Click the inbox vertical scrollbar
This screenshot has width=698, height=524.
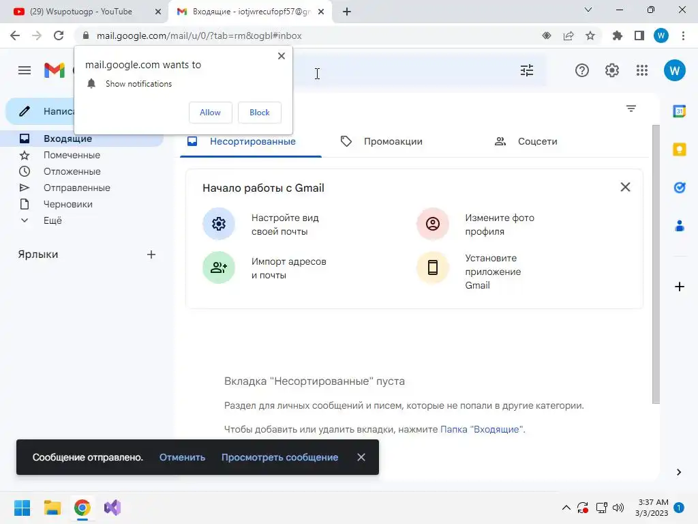click(656, 265)
